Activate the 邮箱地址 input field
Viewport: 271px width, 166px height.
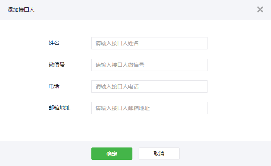point(149,108)
